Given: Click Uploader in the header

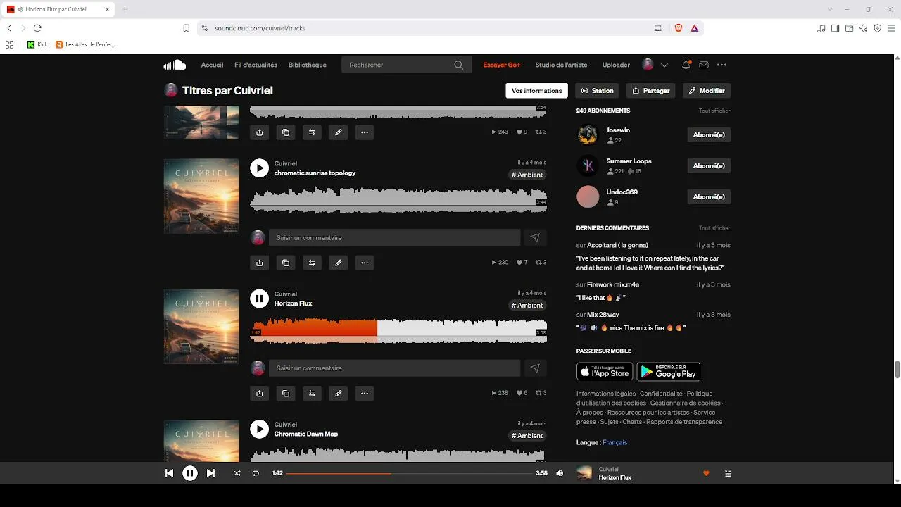Looking at the screenshot, I should click(x=616, y=65).
